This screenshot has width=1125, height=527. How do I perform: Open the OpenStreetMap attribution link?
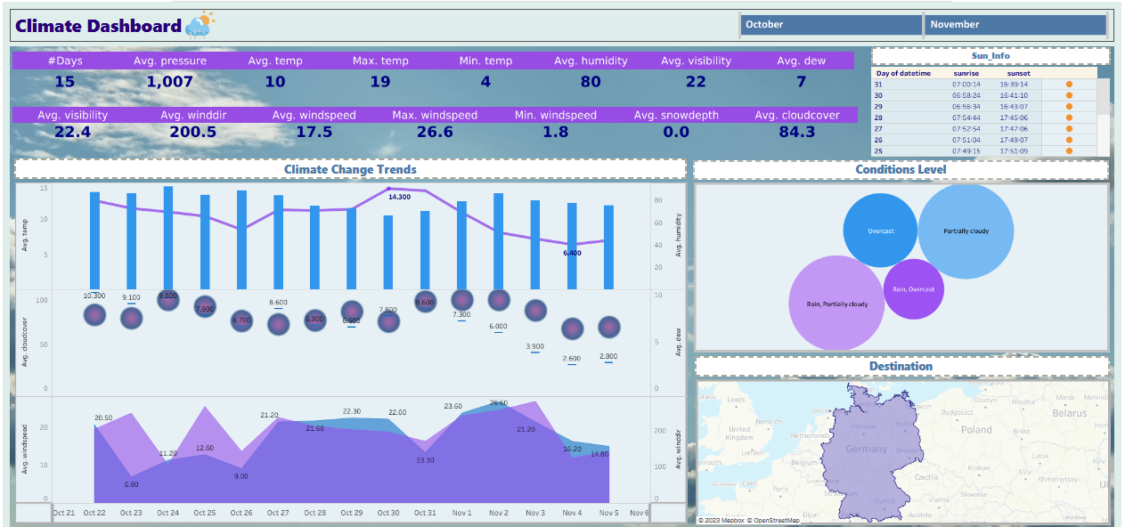775,521
